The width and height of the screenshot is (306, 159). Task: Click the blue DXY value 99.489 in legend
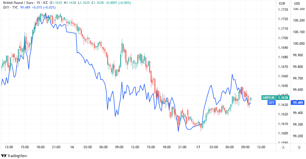pos(25,7)
